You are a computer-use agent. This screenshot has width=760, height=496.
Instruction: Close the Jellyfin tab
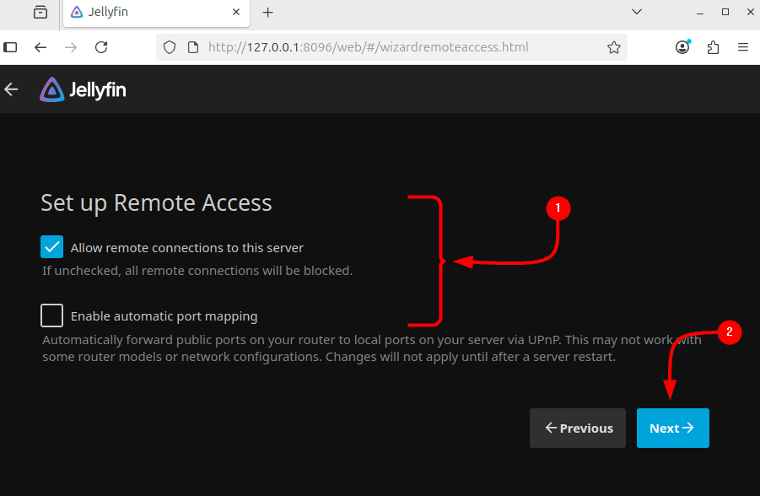click(236, 13)
